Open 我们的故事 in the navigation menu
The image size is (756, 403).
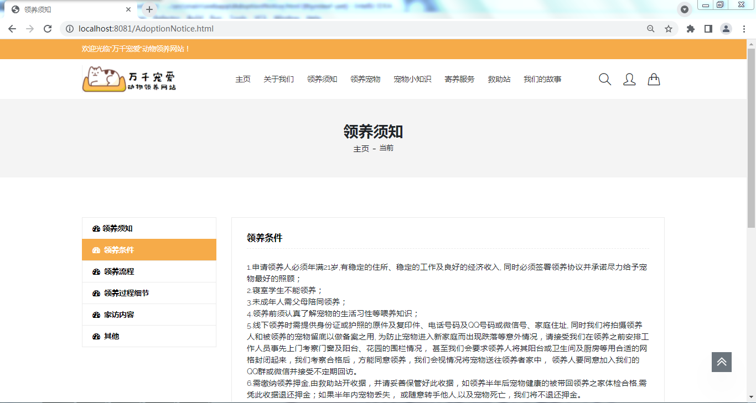(x=542, y=79)
